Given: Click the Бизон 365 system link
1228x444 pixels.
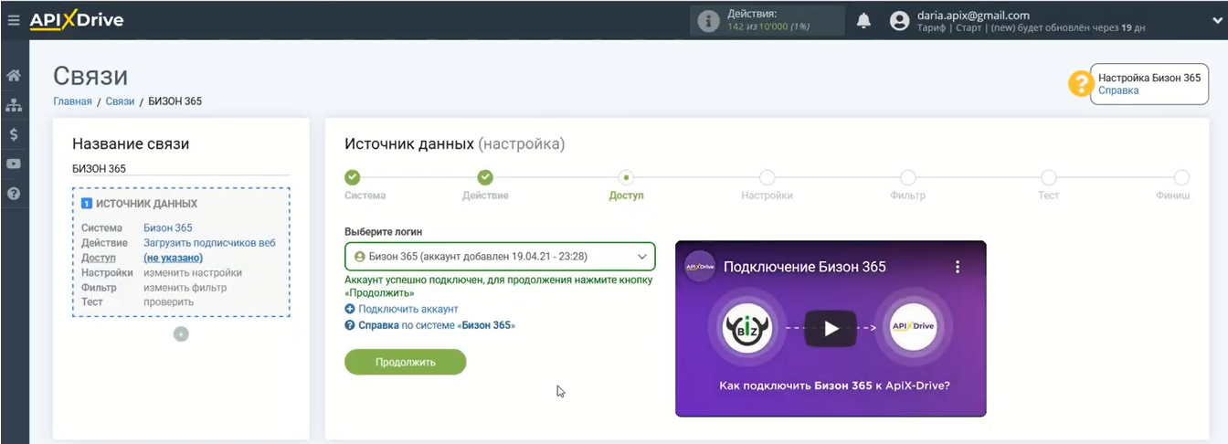Looking at the screenshot, I should pos(168,227).
